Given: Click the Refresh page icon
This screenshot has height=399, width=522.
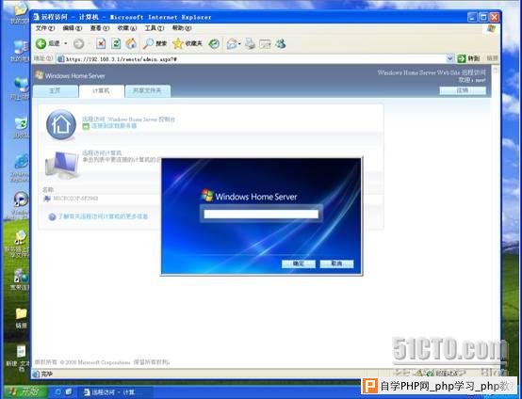Looking at the screenshot, I should (116, 43).
